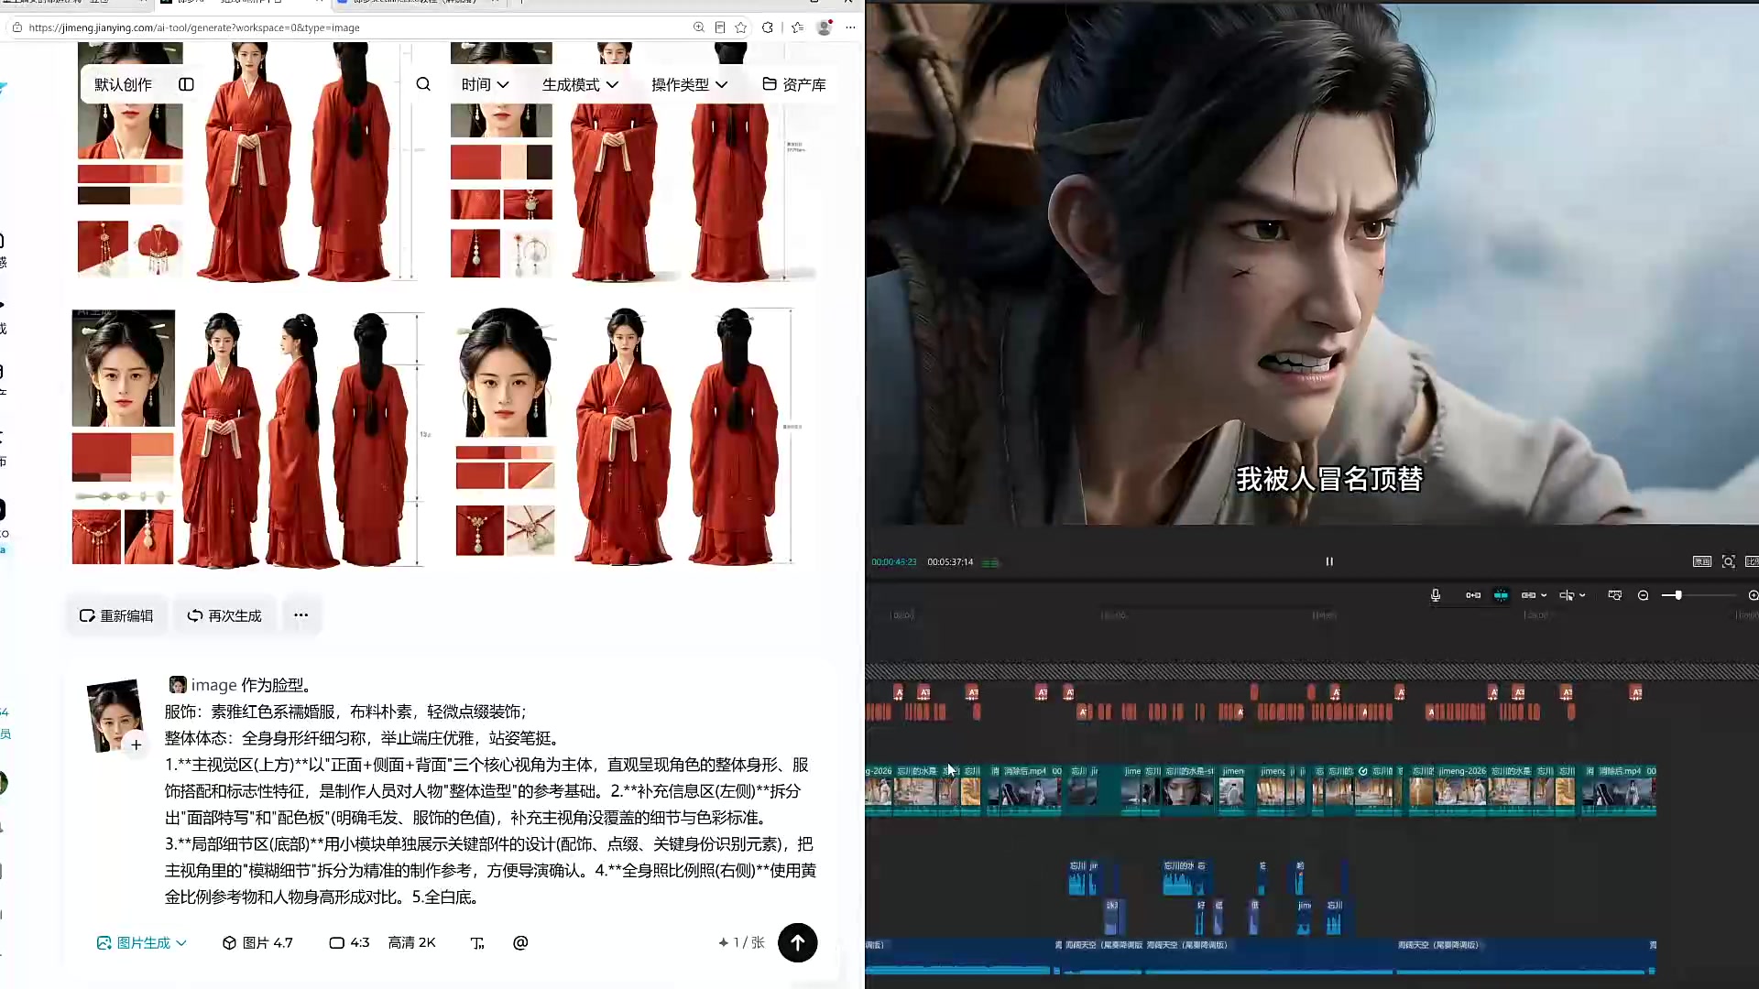Pause video playback in the editor preview
This screenshot has width=1759, height=989.
tap(1329, 561)
